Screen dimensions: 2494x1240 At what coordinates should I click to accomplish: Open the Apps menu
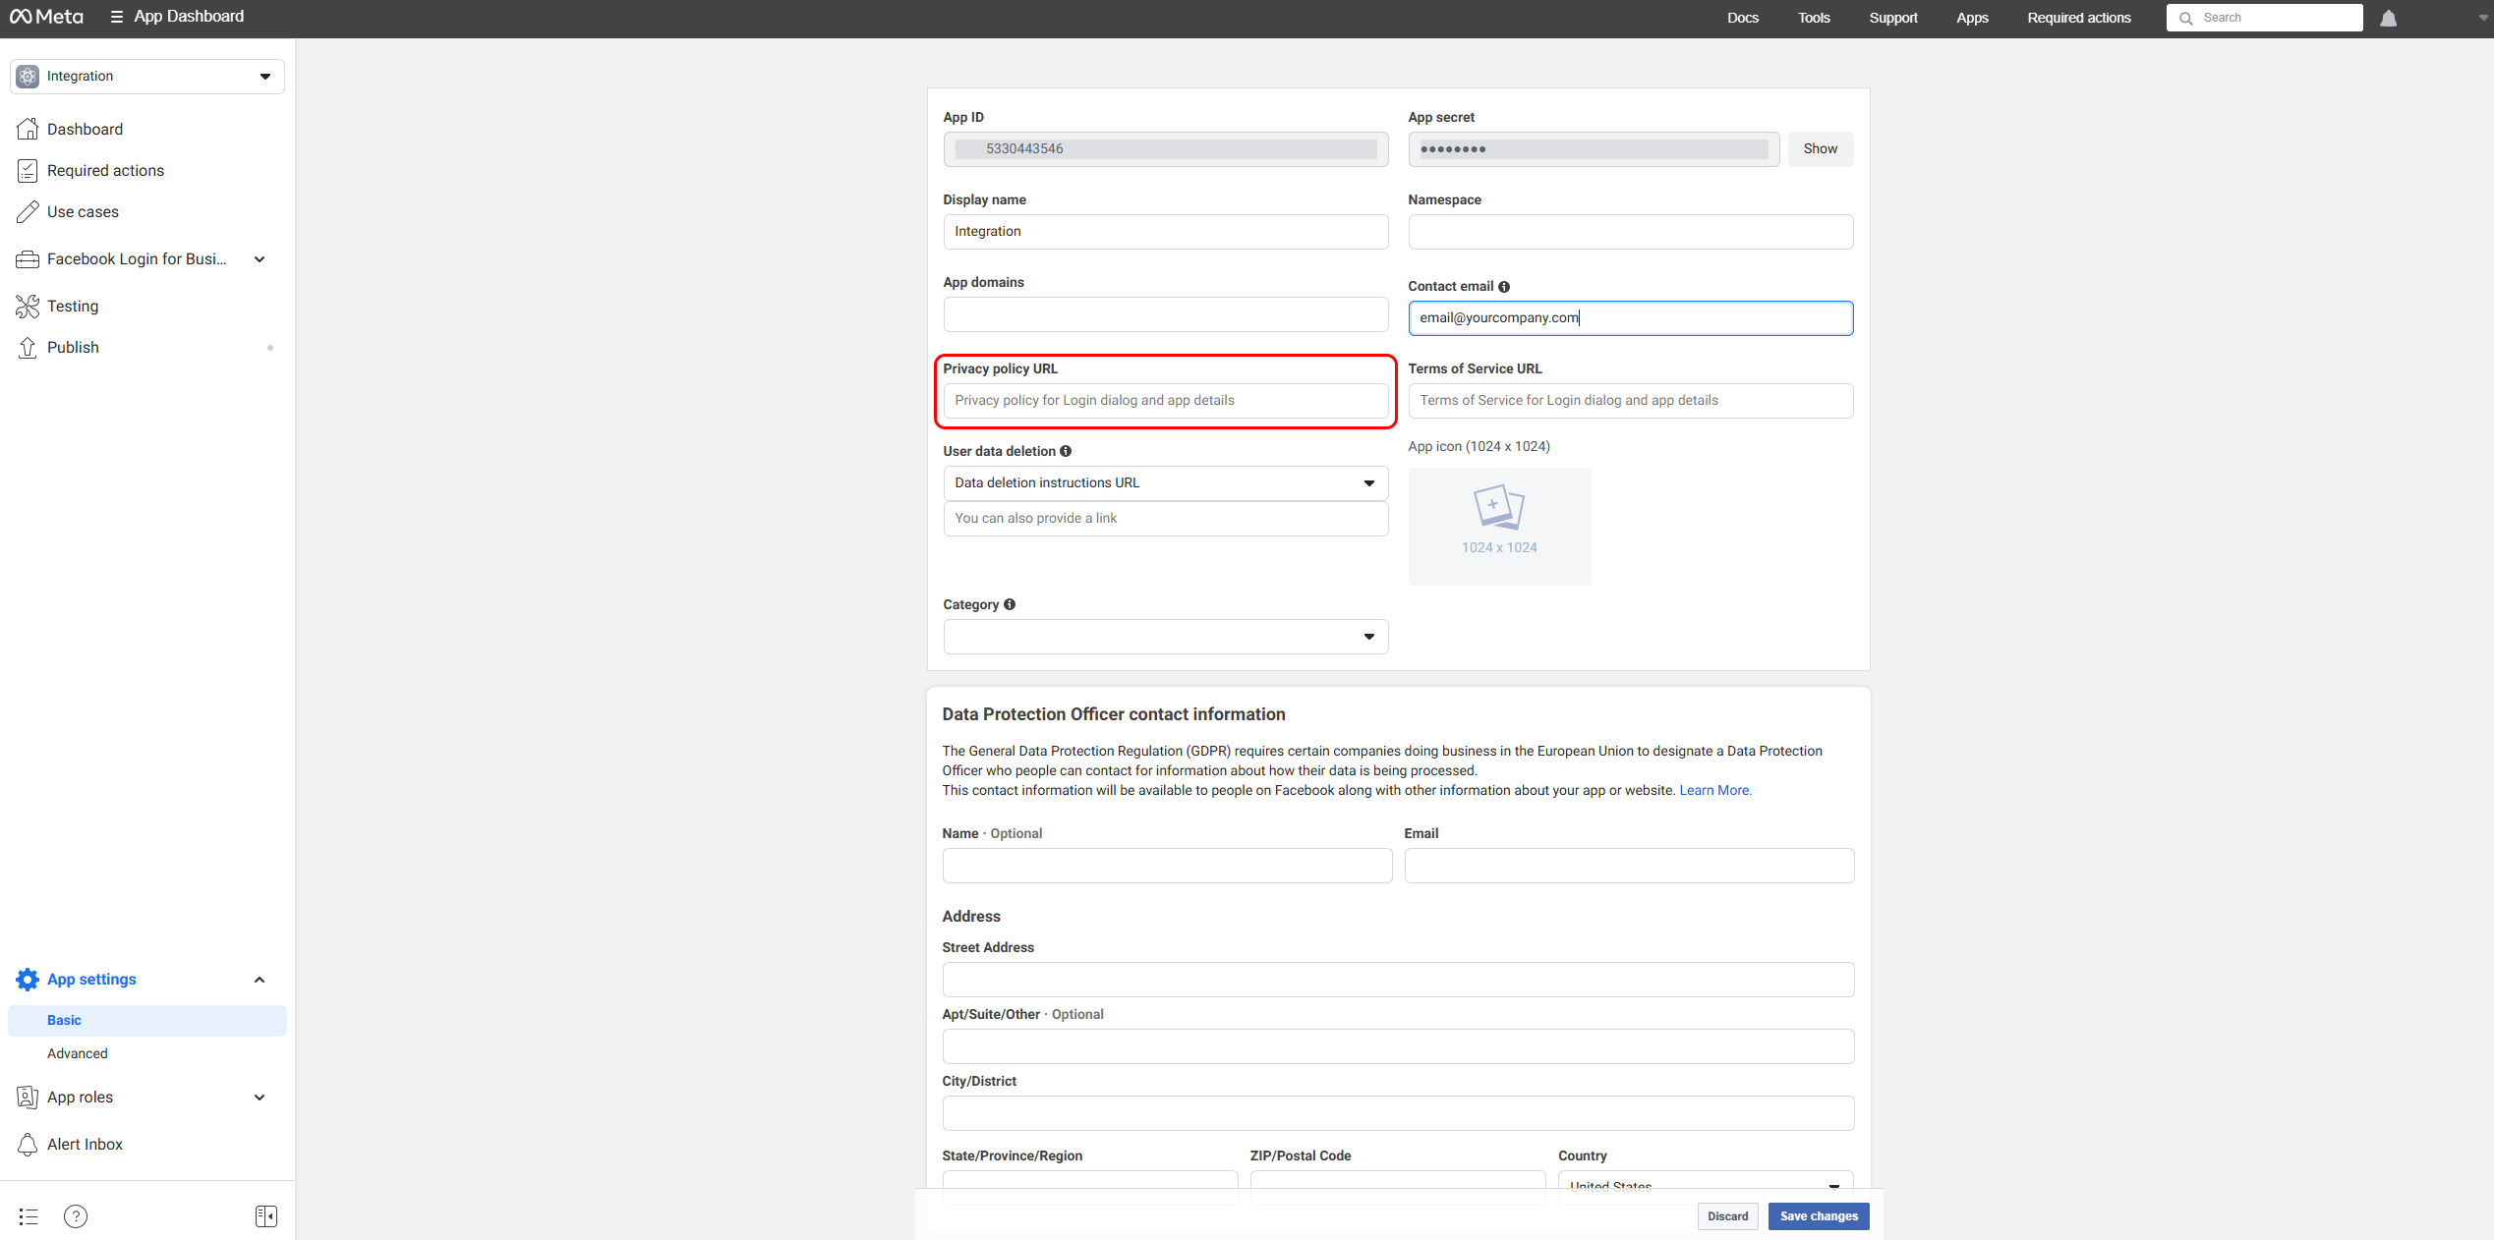pos(1971,18)
